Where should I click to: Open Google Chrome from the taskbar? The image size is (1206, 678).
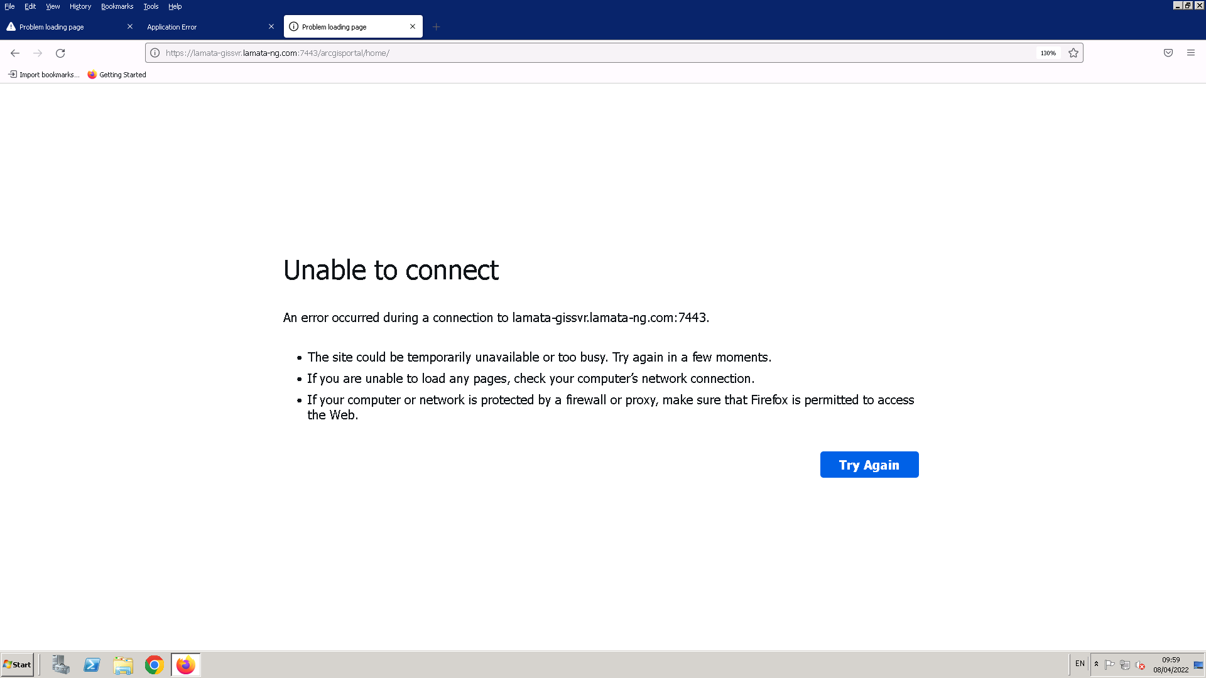pos(155,664)
